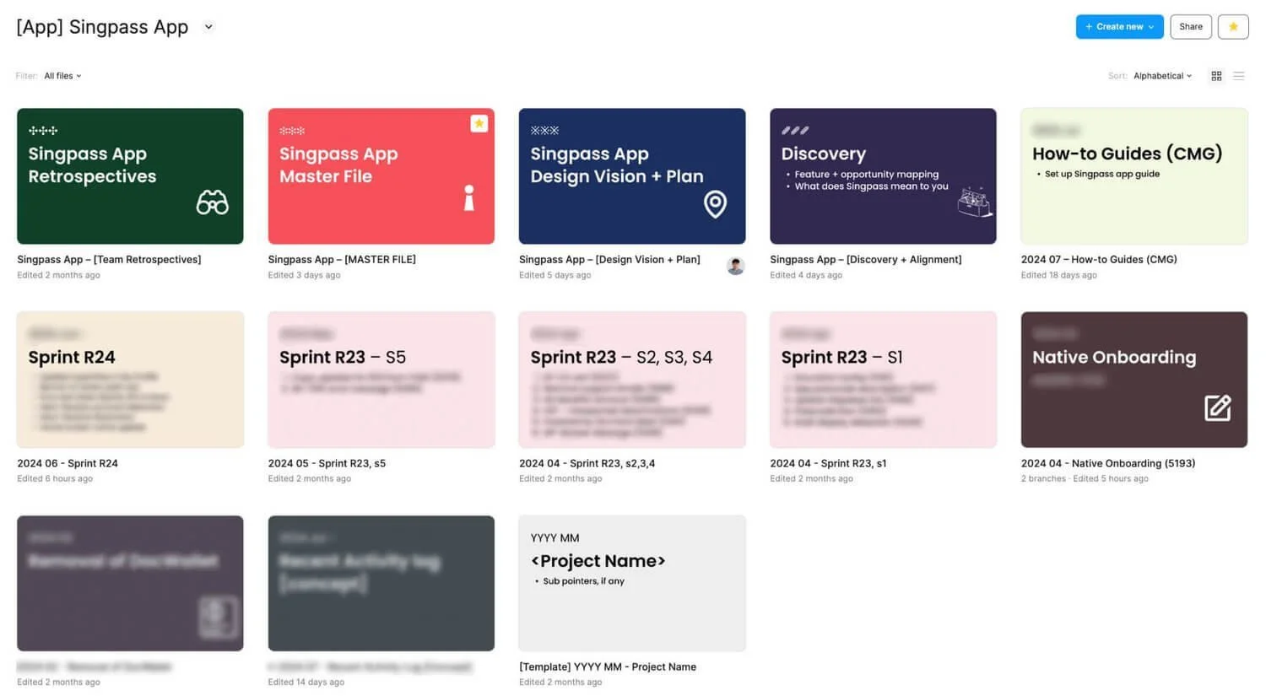This screenshot has width=1266, height=696.
Task: Open the Alphabetical sort dropdown
Action: point(1163,76)
